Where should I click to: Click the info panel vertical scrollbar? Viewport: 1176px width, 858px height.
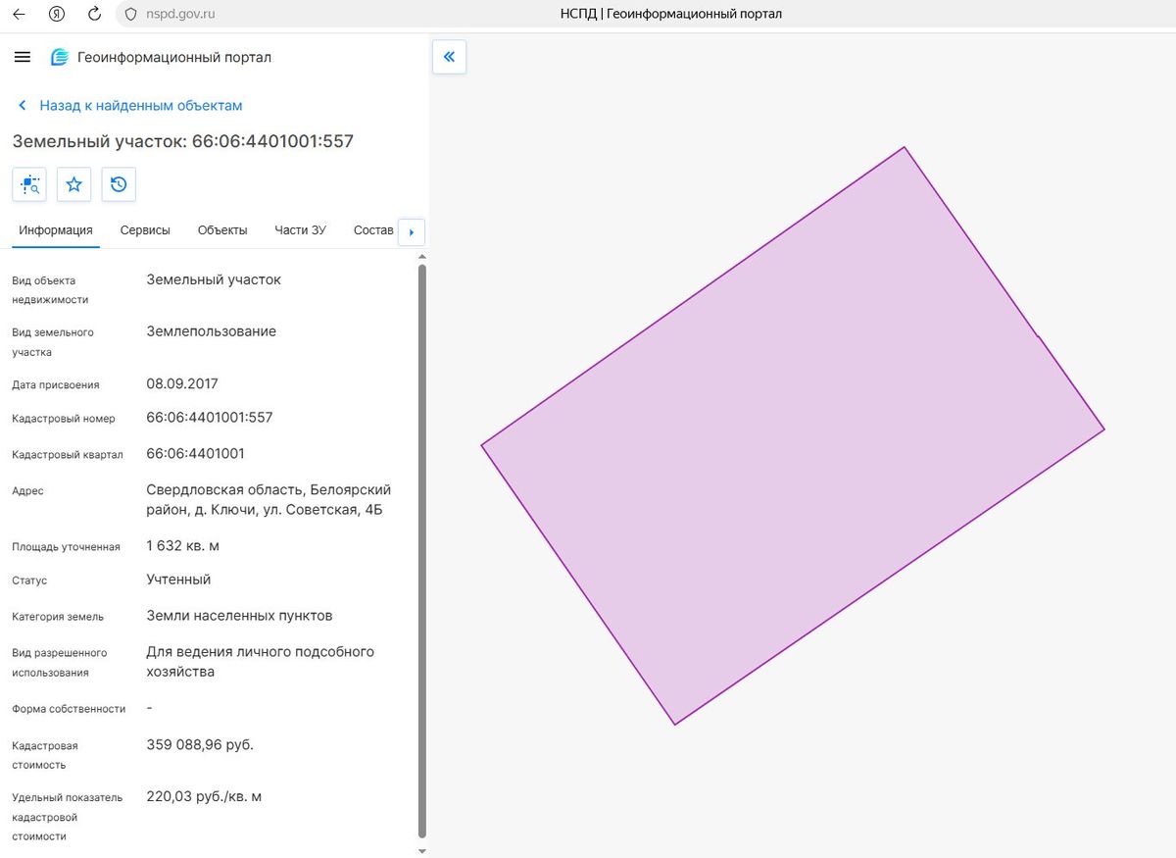point(422,550)
